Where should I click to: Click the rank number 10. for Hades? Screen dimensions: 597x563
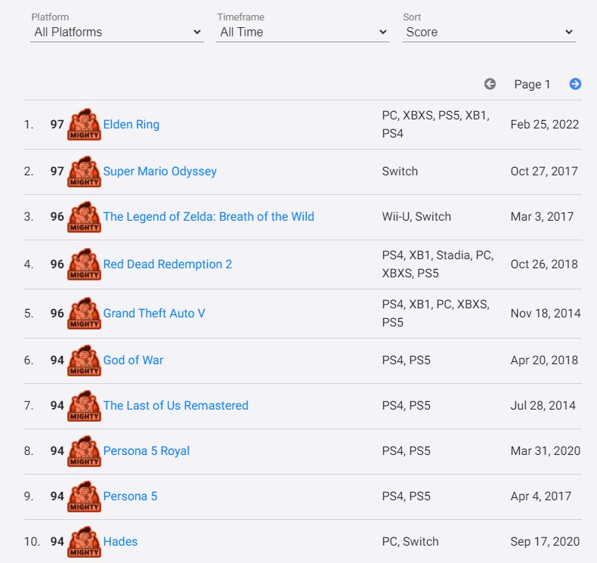pos(32,541)
